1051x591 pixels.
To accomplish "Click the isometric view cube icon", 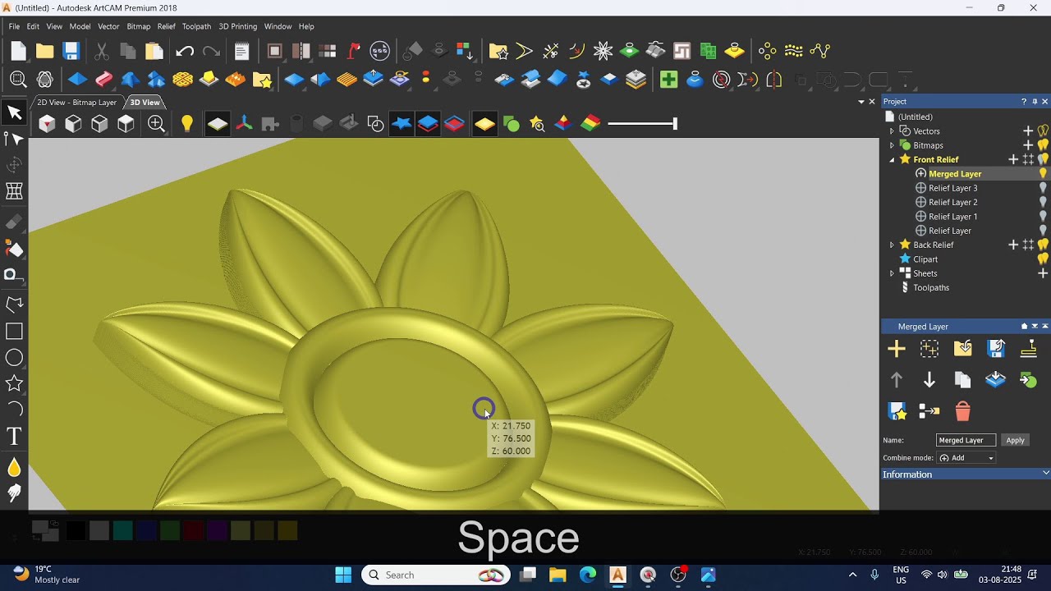I will (x=47, y=124).
